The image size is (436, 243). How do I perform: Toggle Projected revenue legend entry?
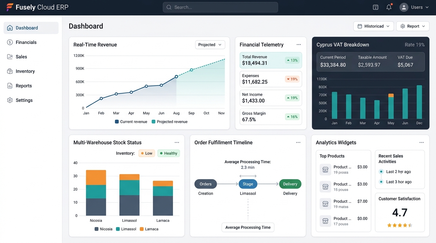pos(170,122)
